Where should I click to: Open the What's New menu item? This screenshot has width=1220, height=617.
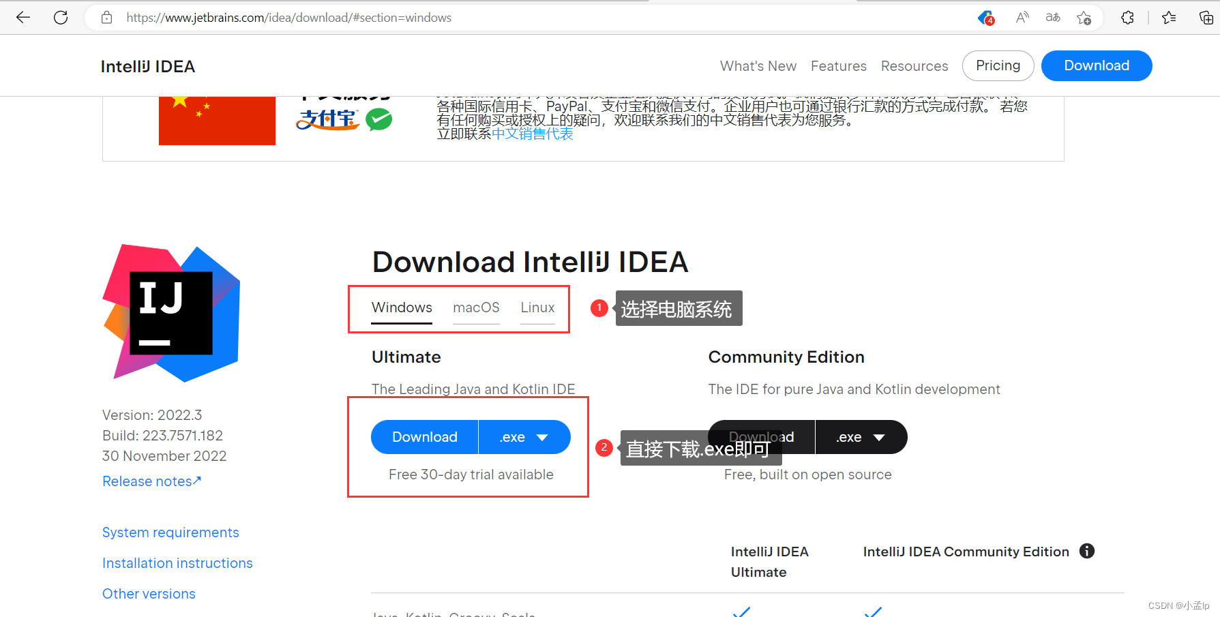coord(758,66)
